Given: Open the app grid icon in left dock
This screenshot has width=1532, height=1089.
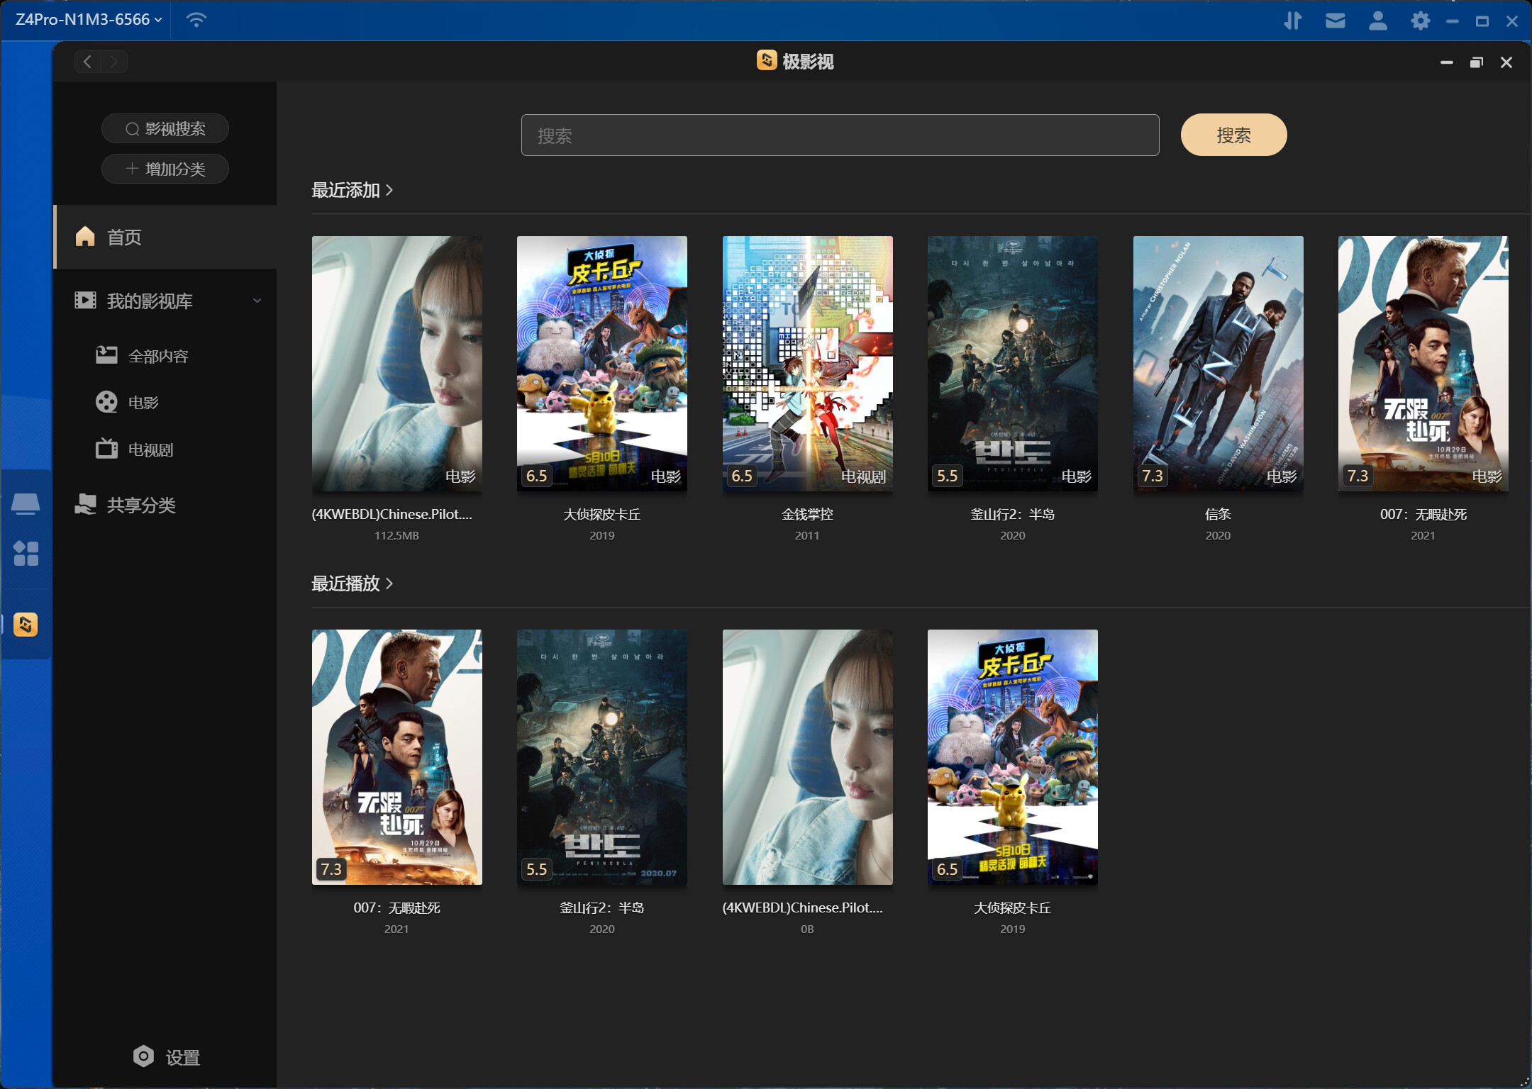Looking at the screenshot, I should [x=26, y=553].
